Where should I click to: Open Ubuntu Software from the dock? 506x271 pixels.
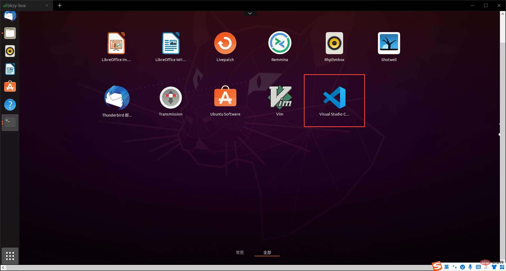[10, 87]
